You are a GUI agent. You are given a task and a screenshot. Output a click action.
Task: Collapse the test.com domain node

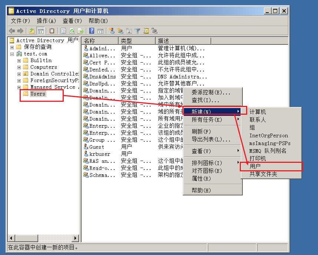coord(12,54)
